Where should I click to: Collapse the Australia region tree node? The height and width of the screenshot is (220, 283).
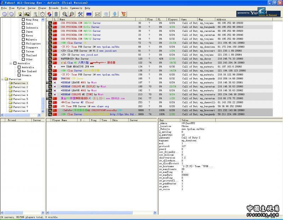click(11, 63)
